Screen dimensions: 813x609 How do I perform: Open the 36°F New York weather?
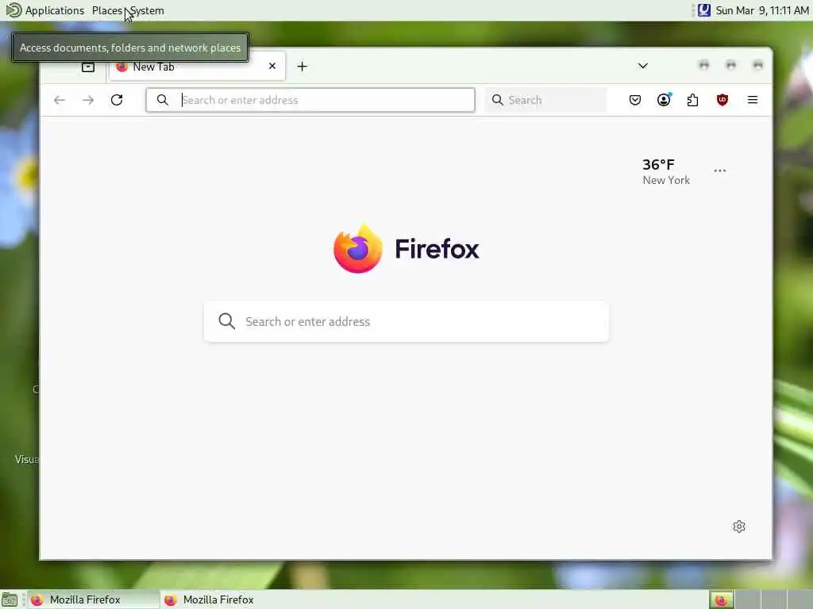click(666, 172)
